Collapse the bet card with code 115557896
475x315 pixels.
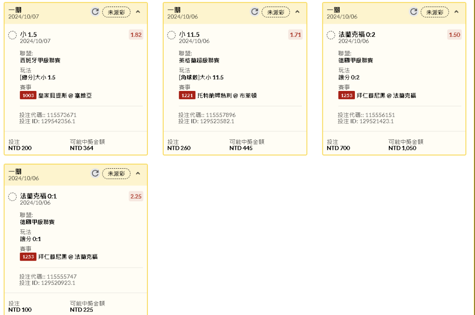[297, 12]
